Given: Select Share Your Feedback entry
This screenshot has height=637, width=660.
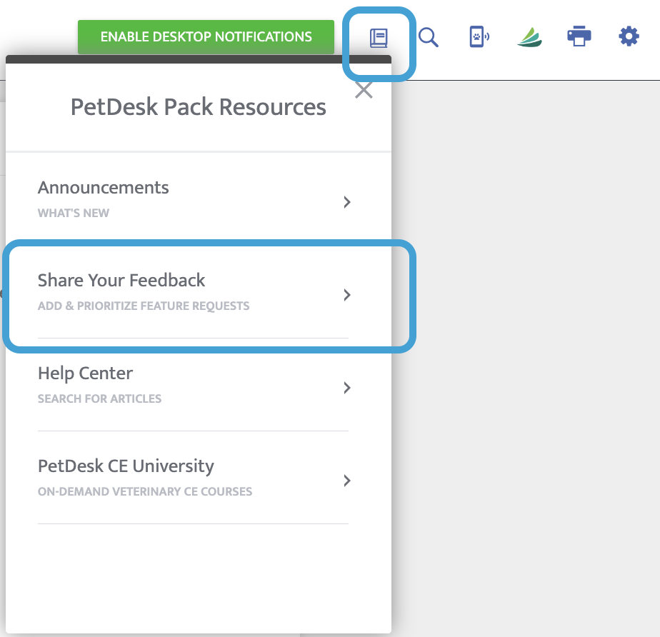Looking at the screenshot, I should [121, 281].
